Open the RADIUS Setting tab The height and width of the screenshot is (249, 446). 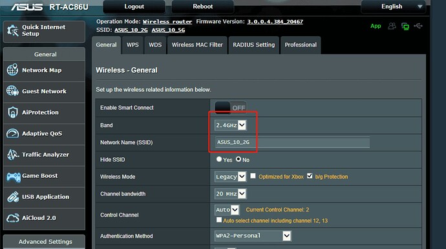pyautogui.click(x=254, y=45)
